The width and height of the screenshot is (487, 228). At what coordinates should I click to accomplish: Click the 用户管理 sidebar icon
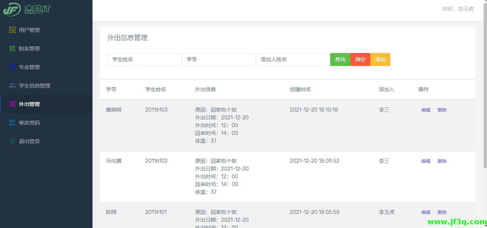point(12,30)
